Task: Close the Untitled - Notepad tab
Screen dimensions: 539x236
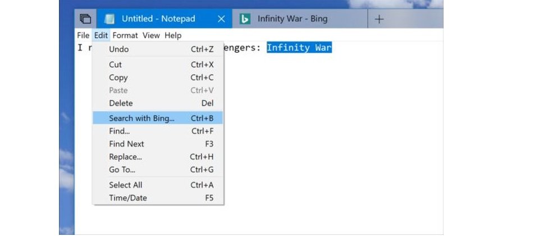Action: click(221, 19)
